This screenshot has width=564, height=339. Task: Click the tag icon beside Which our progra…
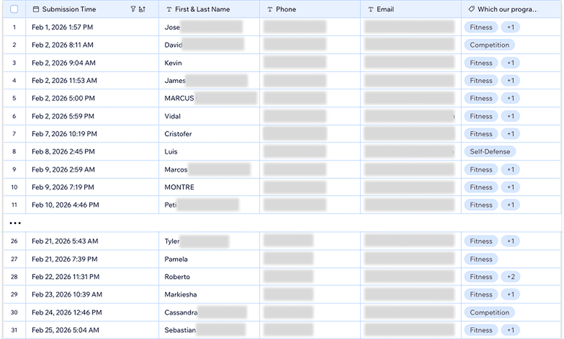471,9
